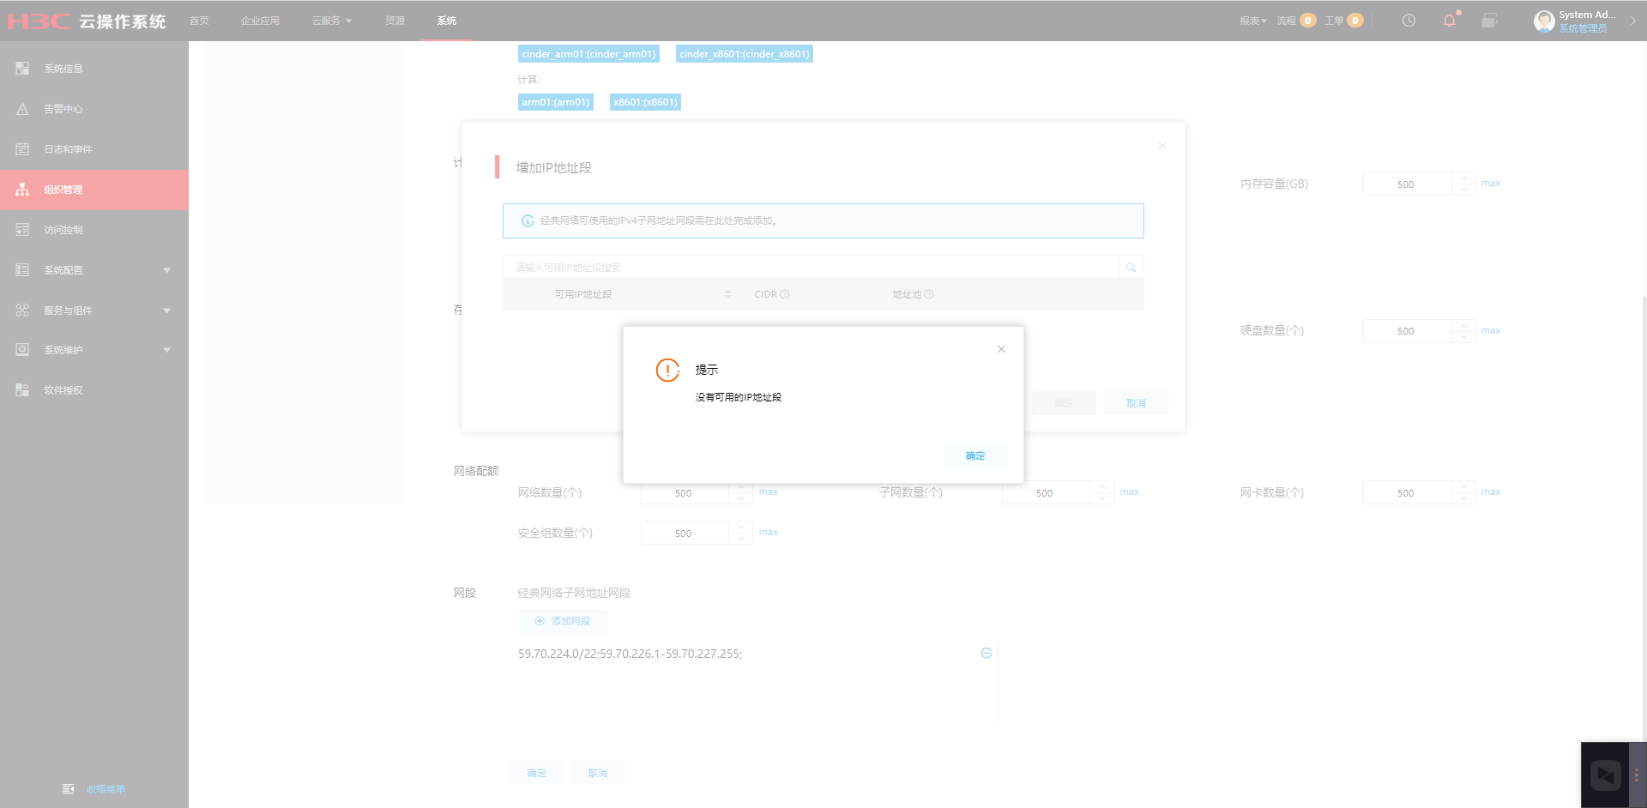Click the vertical dots on video widget
The width and height of the screenshot is (1647, 808).
tap(1636, 775)
